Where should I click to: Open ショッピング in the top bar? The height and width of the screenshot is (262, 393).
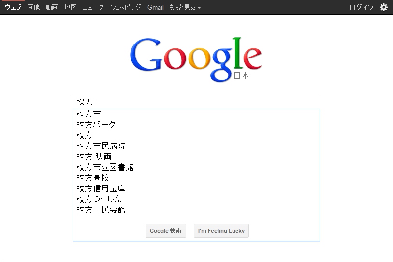[126, 7]
